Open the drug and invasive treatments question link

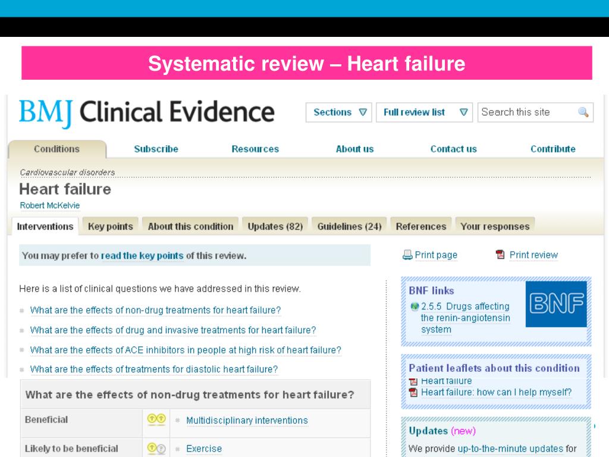[173, 330]
